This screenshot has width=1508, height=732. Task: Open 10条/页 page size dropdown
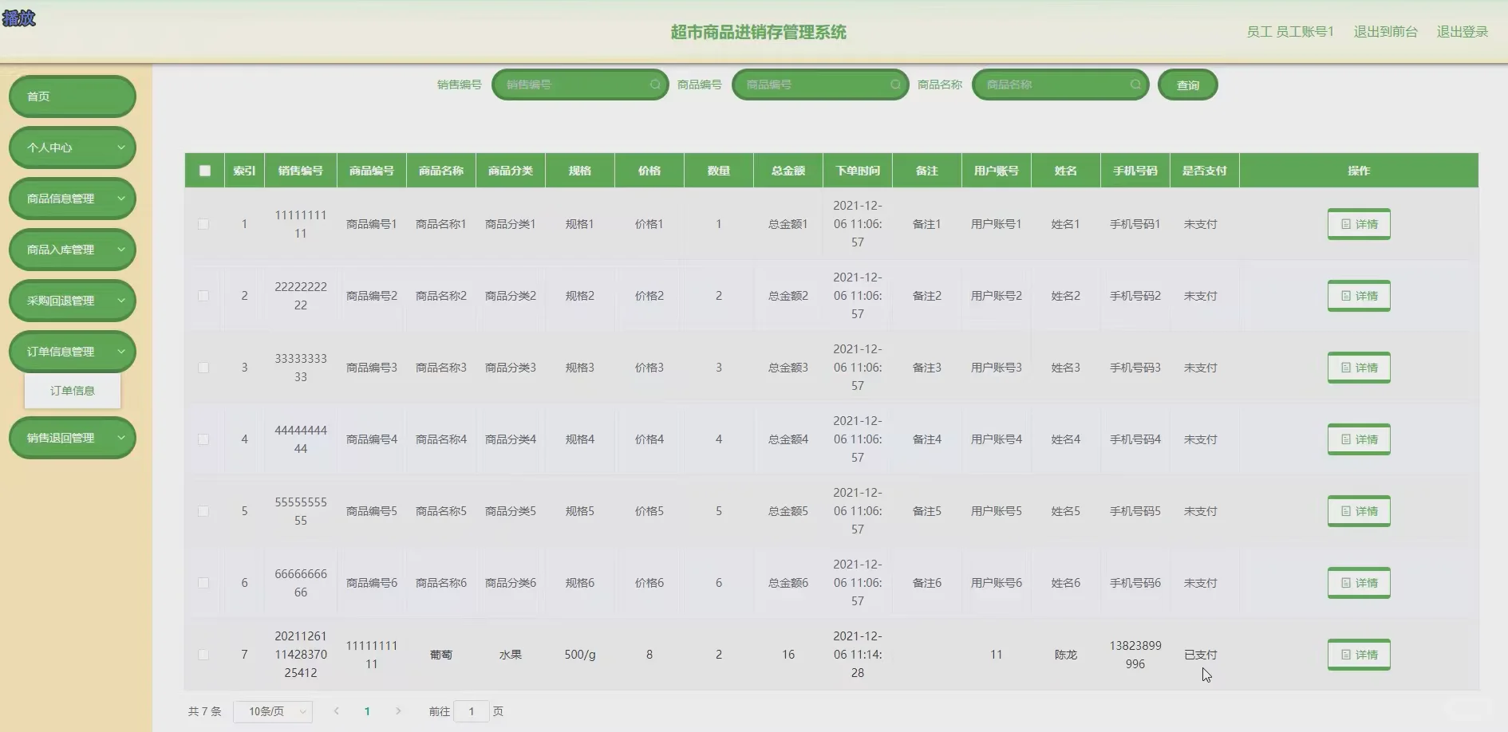[273, 711]
